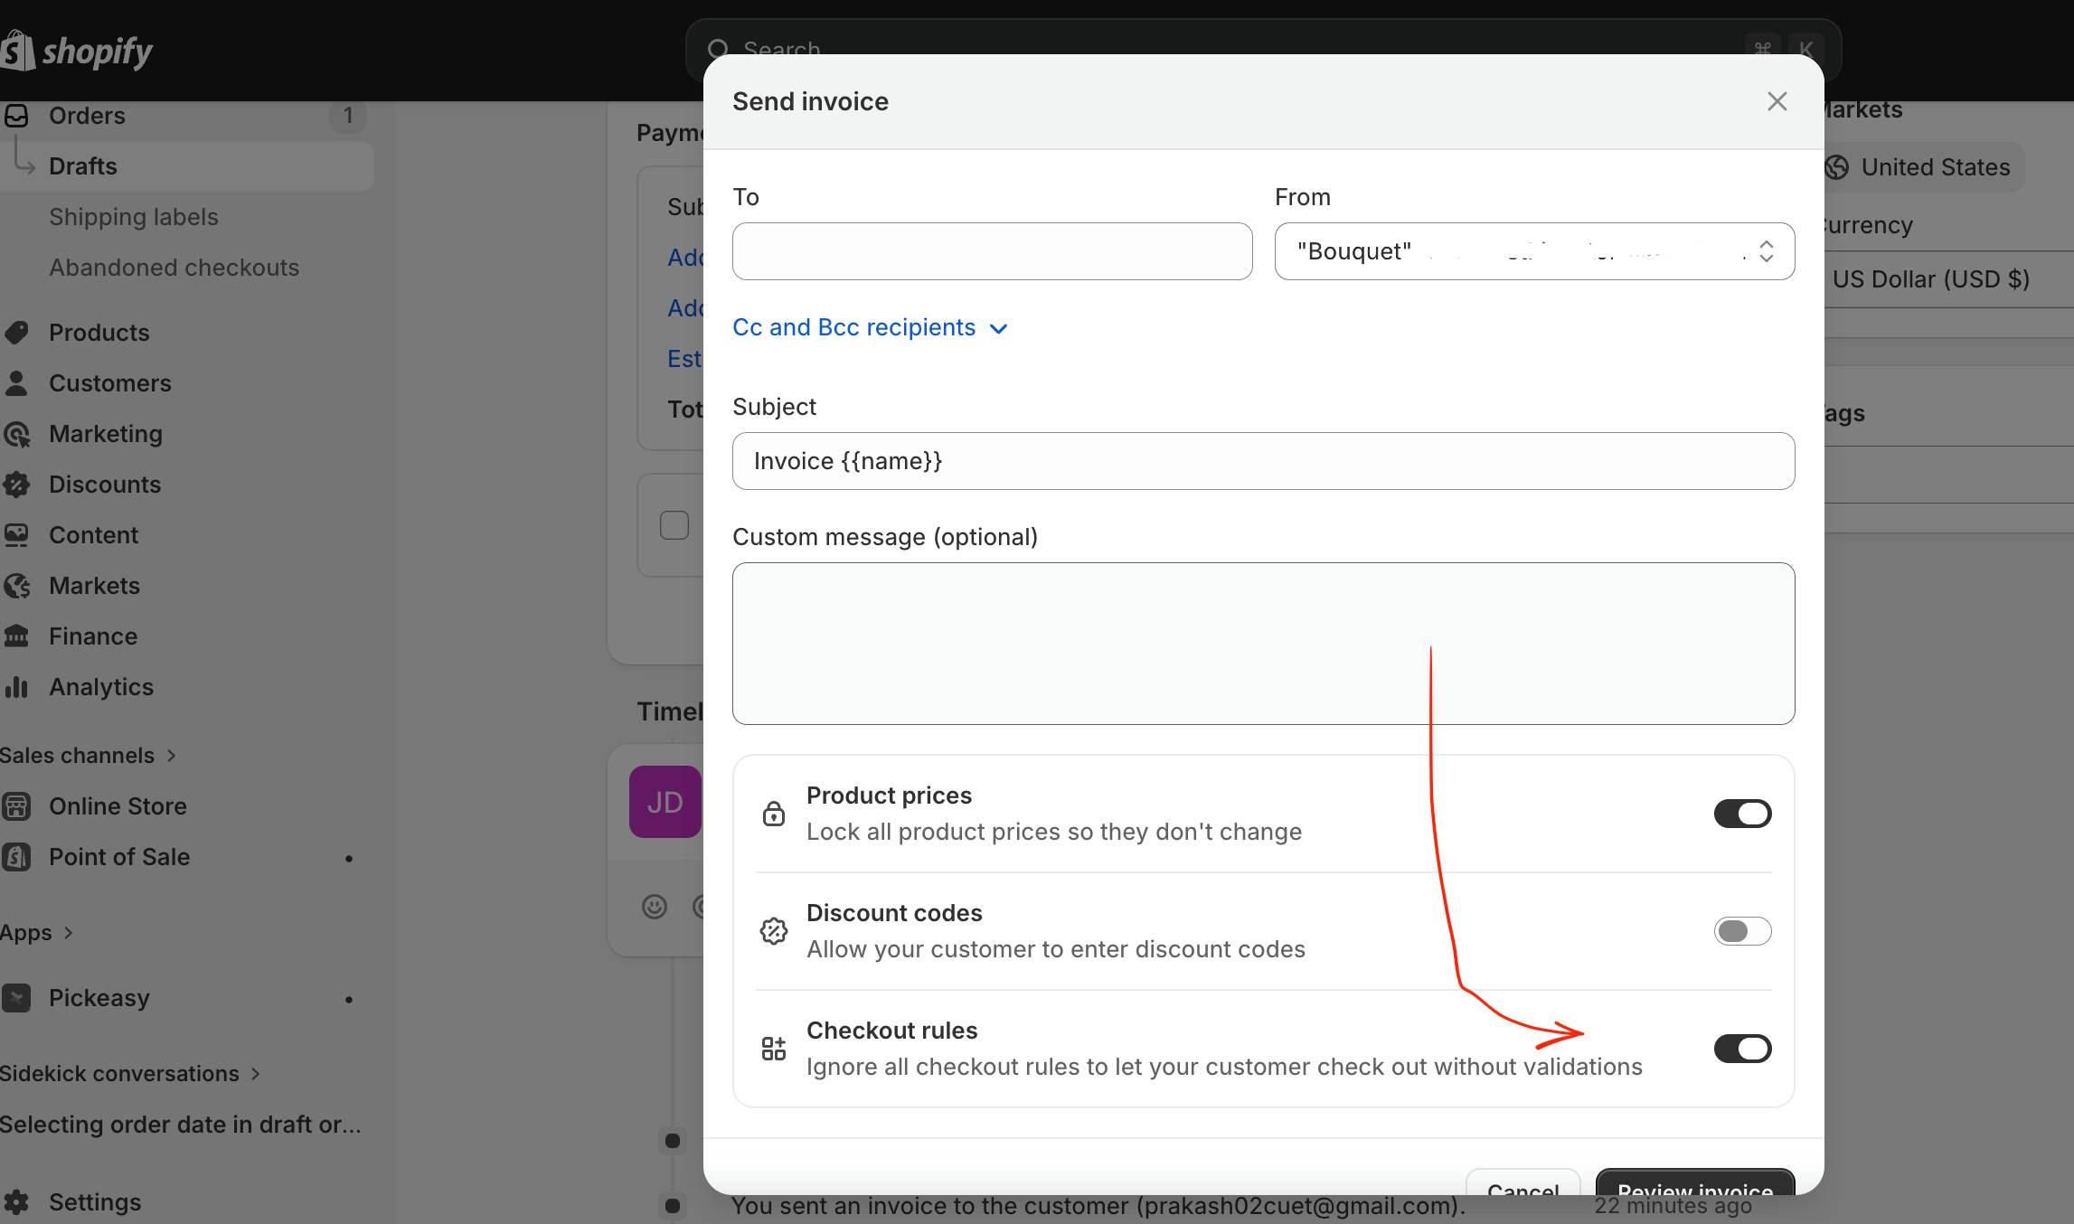Screen dimensions: 2074x1224
Task: Open the From sender dropdown
Action: click(1533, 251)
